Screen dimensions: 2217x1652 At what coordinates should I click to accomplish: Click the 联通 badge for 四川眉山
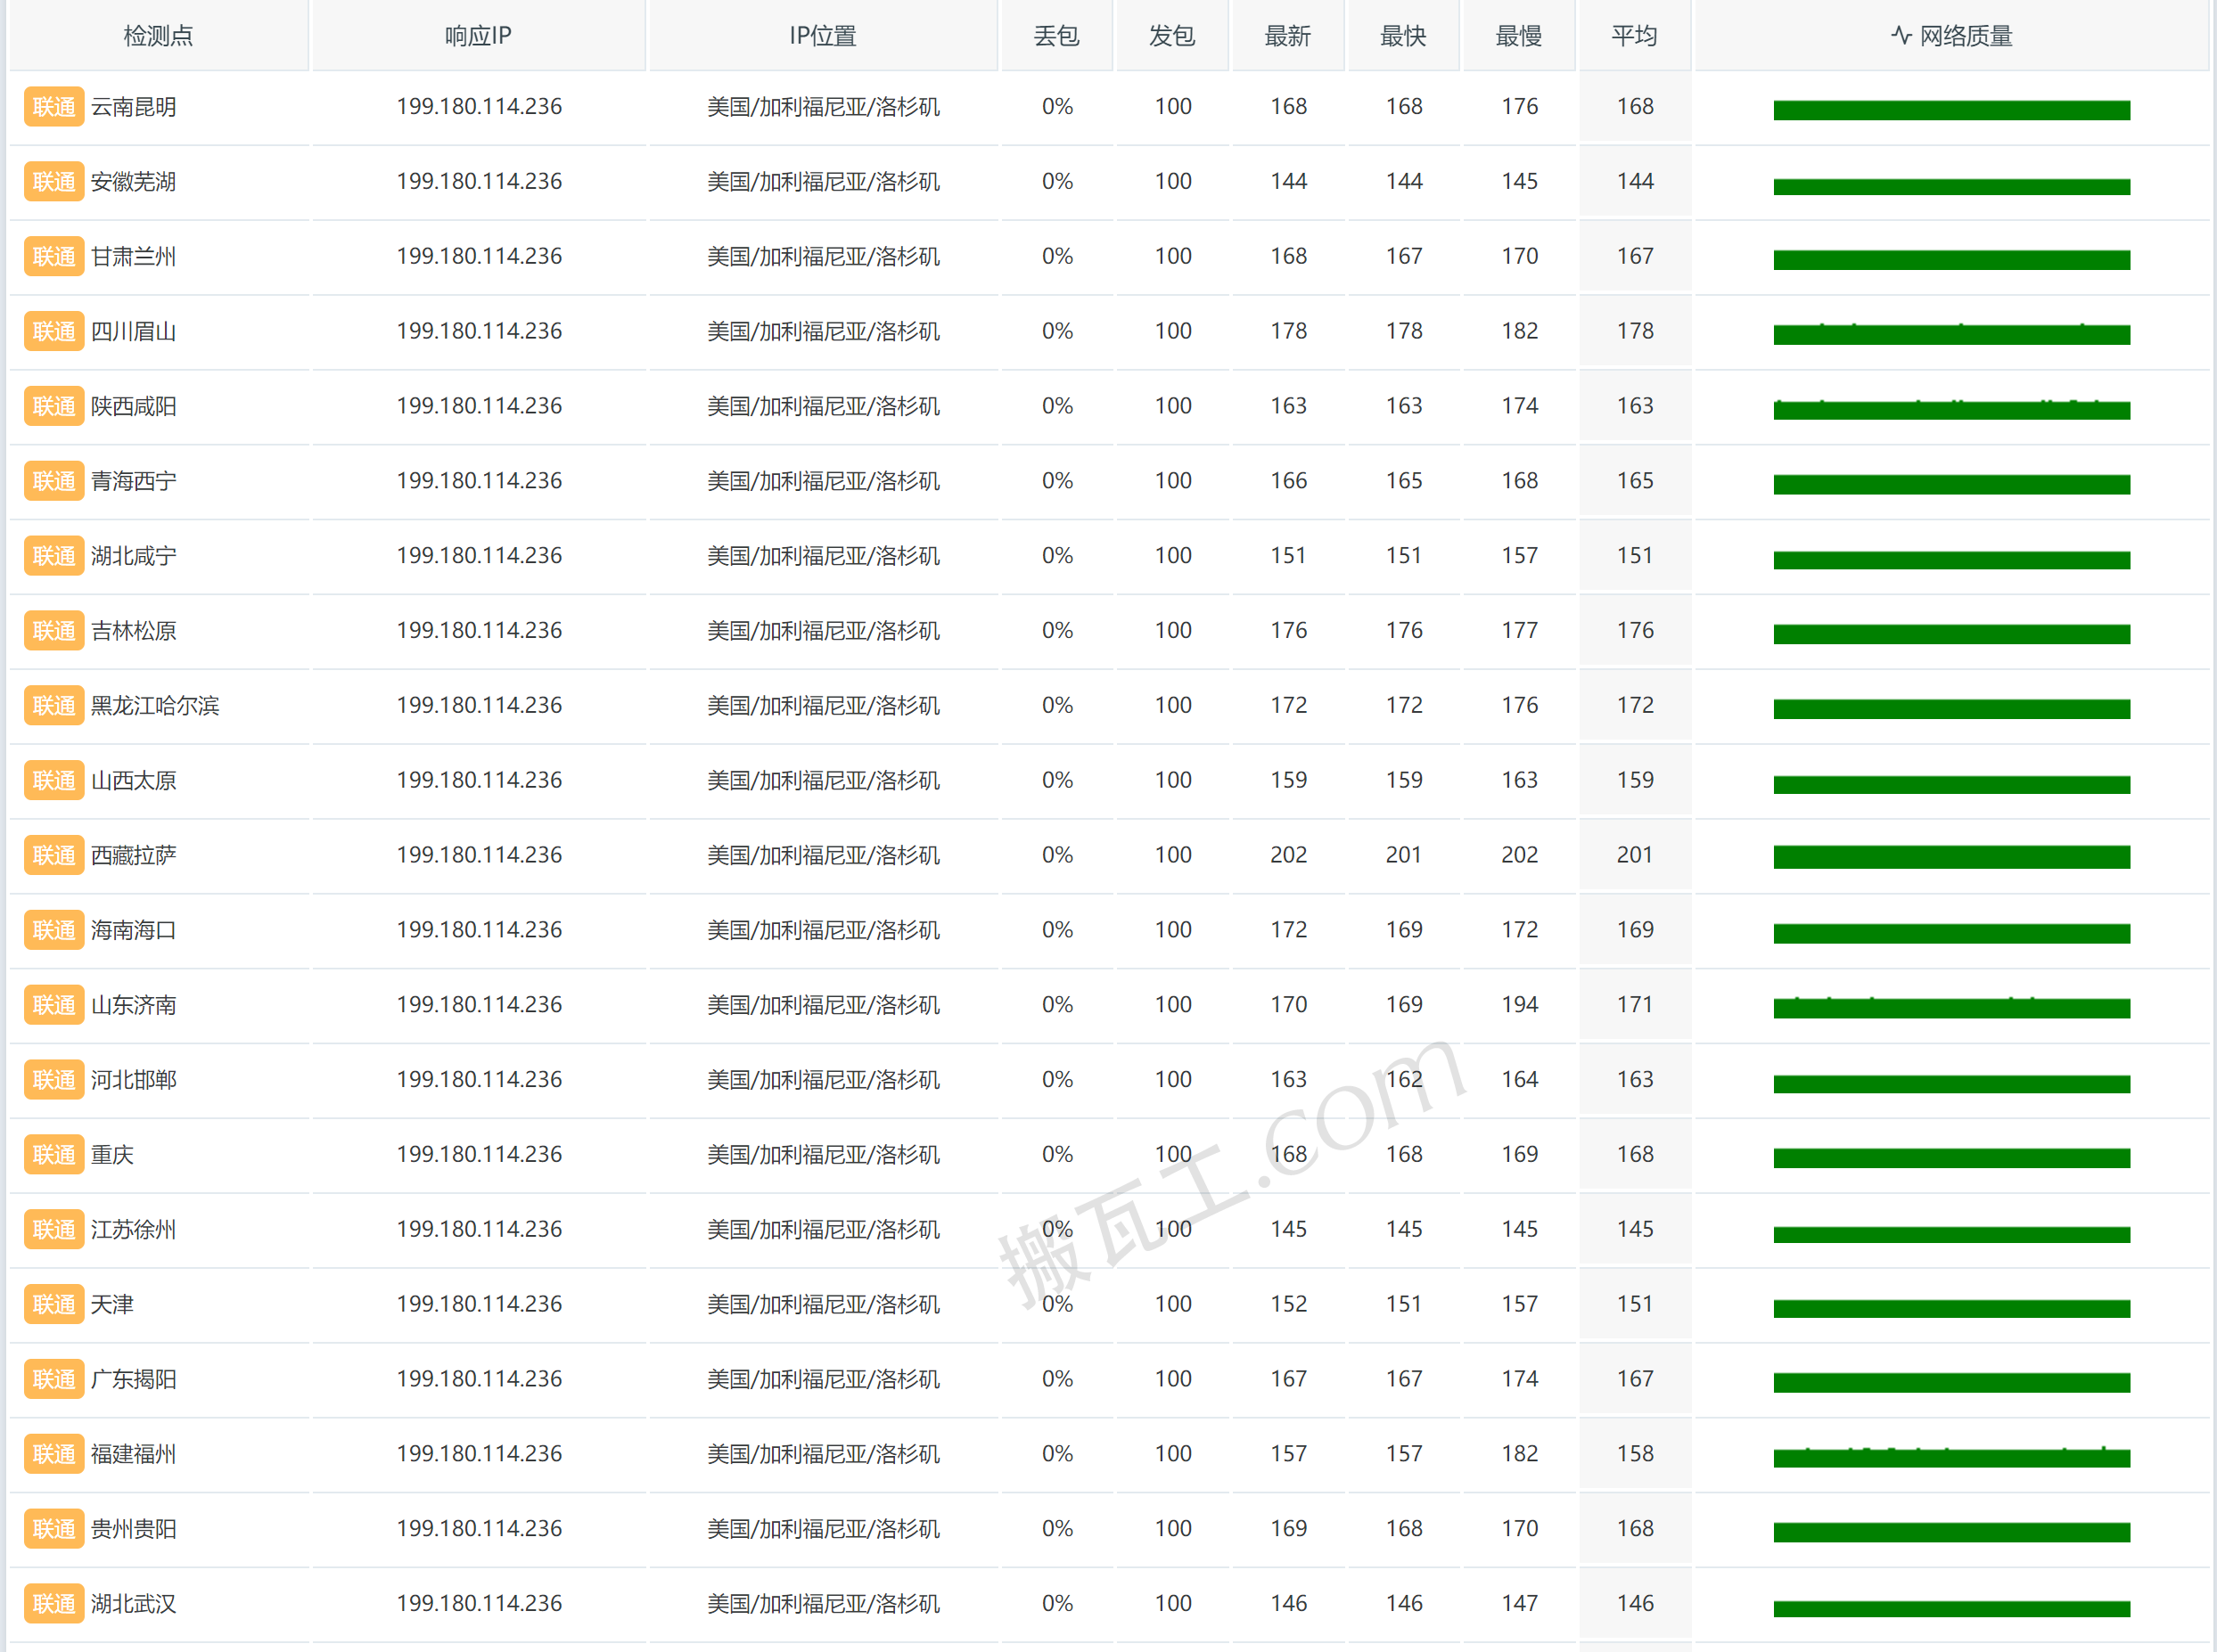(x=53, y=331)
